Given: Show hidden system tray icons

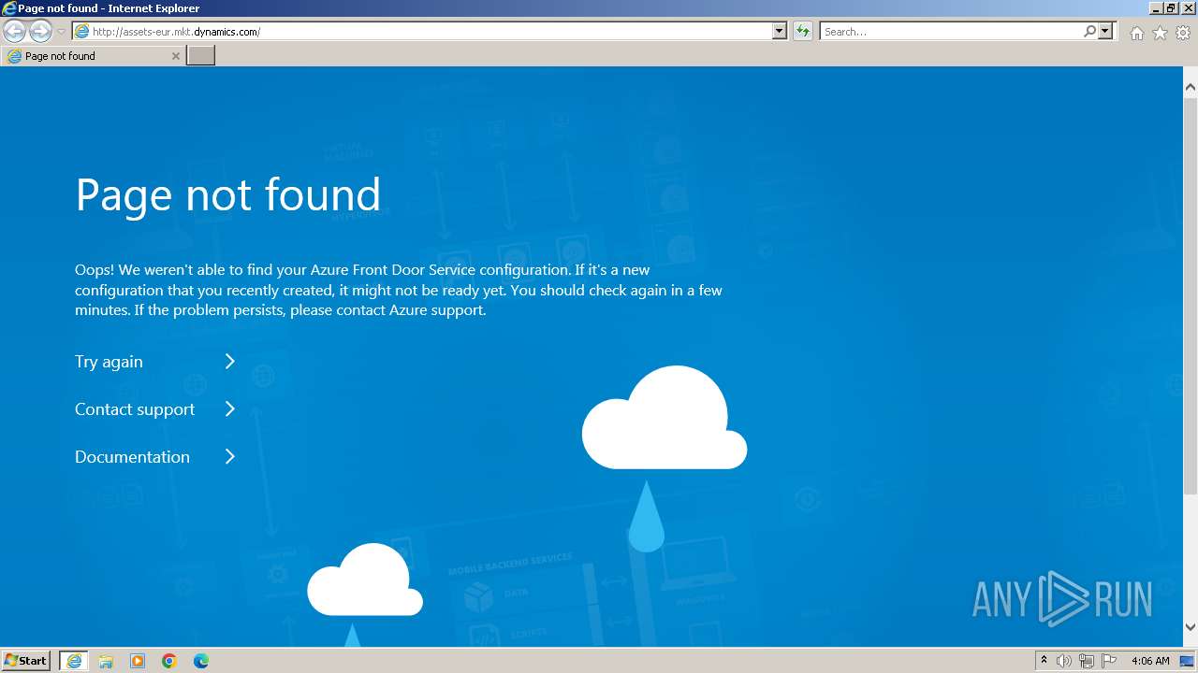Looking at the screenshot, I should [x=1044, y=661].
